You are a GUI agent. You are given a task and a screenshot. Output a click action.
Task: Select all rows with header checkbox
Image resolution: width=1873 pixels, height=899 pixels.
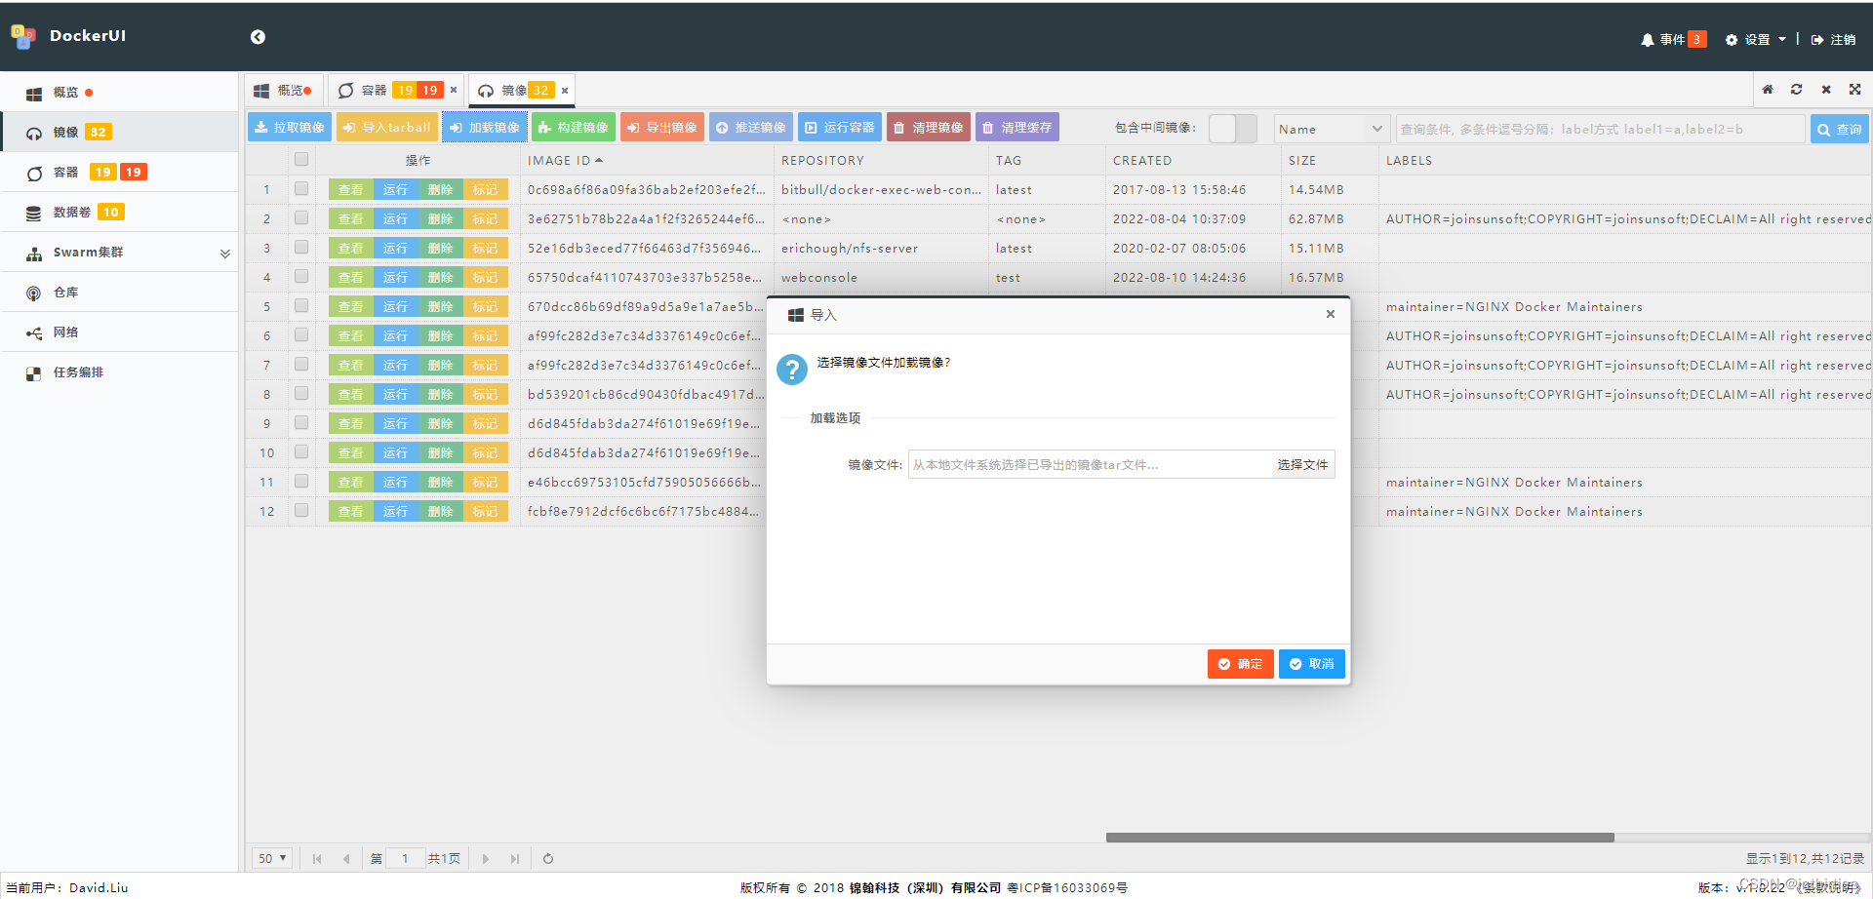tap(301, 159)
